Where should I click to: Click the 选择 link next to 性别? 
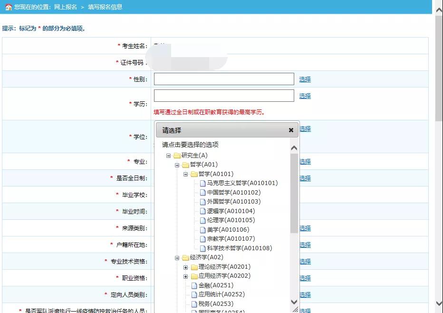[x=305, y=79]
